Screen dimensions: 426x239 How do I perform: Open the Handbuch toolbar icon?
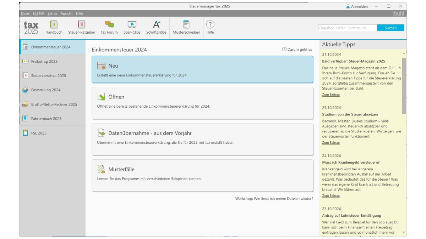tap(54, 25)
